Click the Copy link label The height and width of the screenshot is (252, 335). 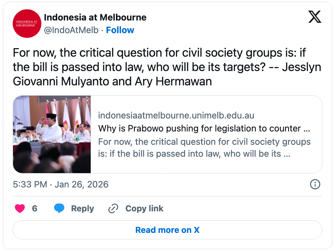click(x=144, y=209)
